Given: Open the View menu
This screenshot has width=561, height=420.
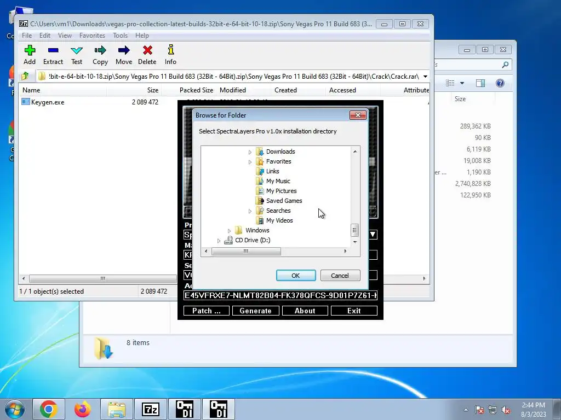Looking at the screenshot, I should (x=65, y=36).
